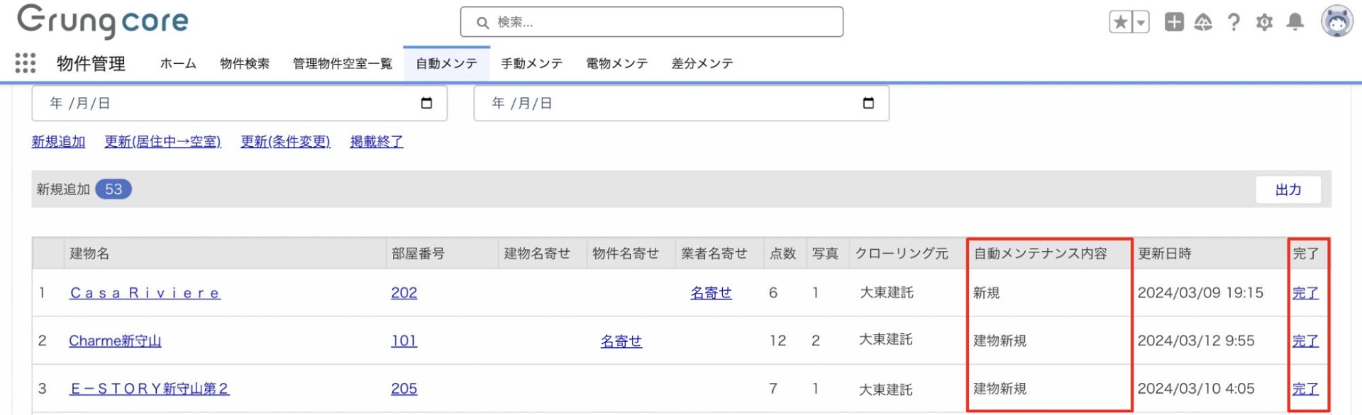Screen dimensions: 1362x415
Task: Open the setup assistant cloud icon
Action: tap(1203, 23)
